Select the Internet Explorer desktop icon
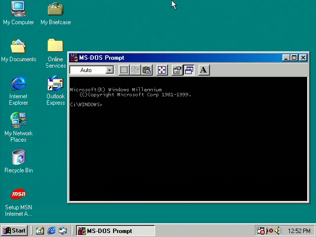 (x=18, y=90)
